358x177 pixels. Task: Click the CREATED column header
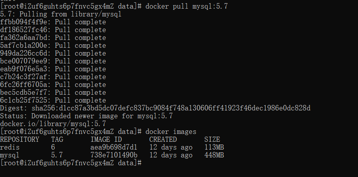(163, 140)
